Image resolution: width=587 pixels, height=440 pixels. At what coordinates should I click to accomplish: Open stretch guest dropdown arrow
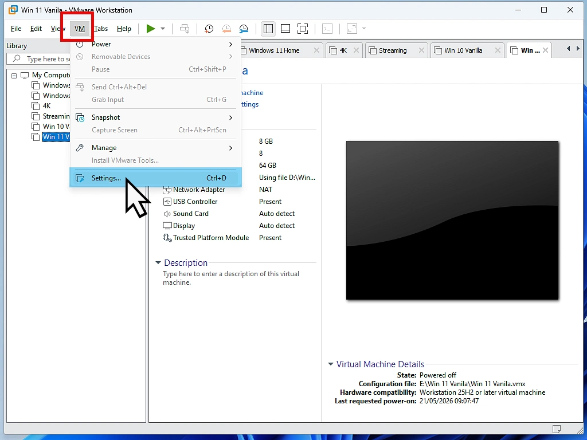(x=364, y=29)
